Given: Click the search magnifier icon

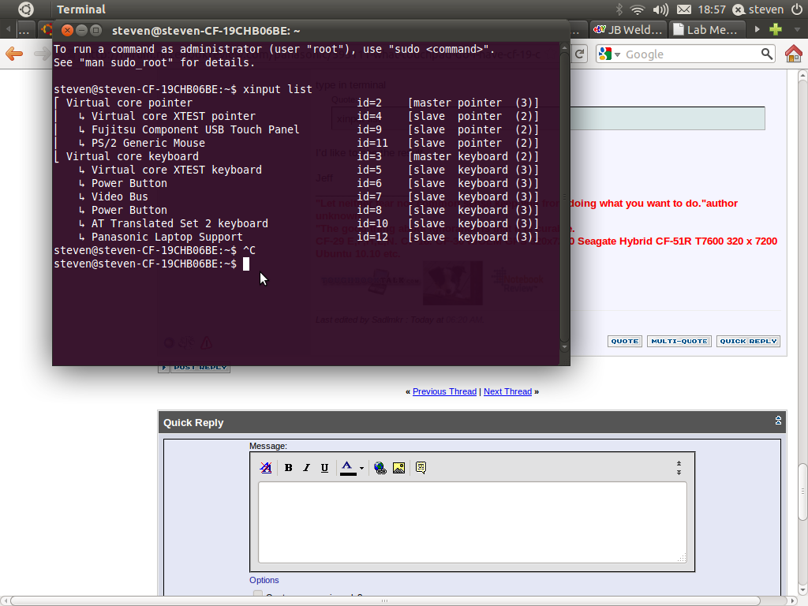Looking at the screenshot, I should tap(767, 54).
